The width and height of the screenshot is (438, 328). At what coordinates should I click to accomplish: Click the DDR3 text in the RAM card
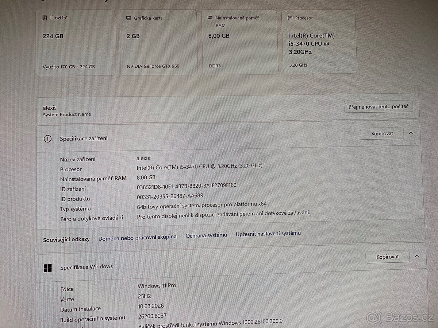point(215,66)
